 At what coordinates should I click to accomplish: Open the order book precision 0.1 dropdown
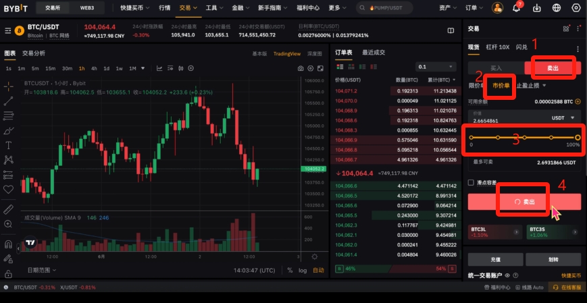(436, 67)
